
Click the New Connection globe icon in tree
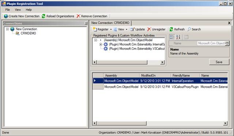coord(12,29)
